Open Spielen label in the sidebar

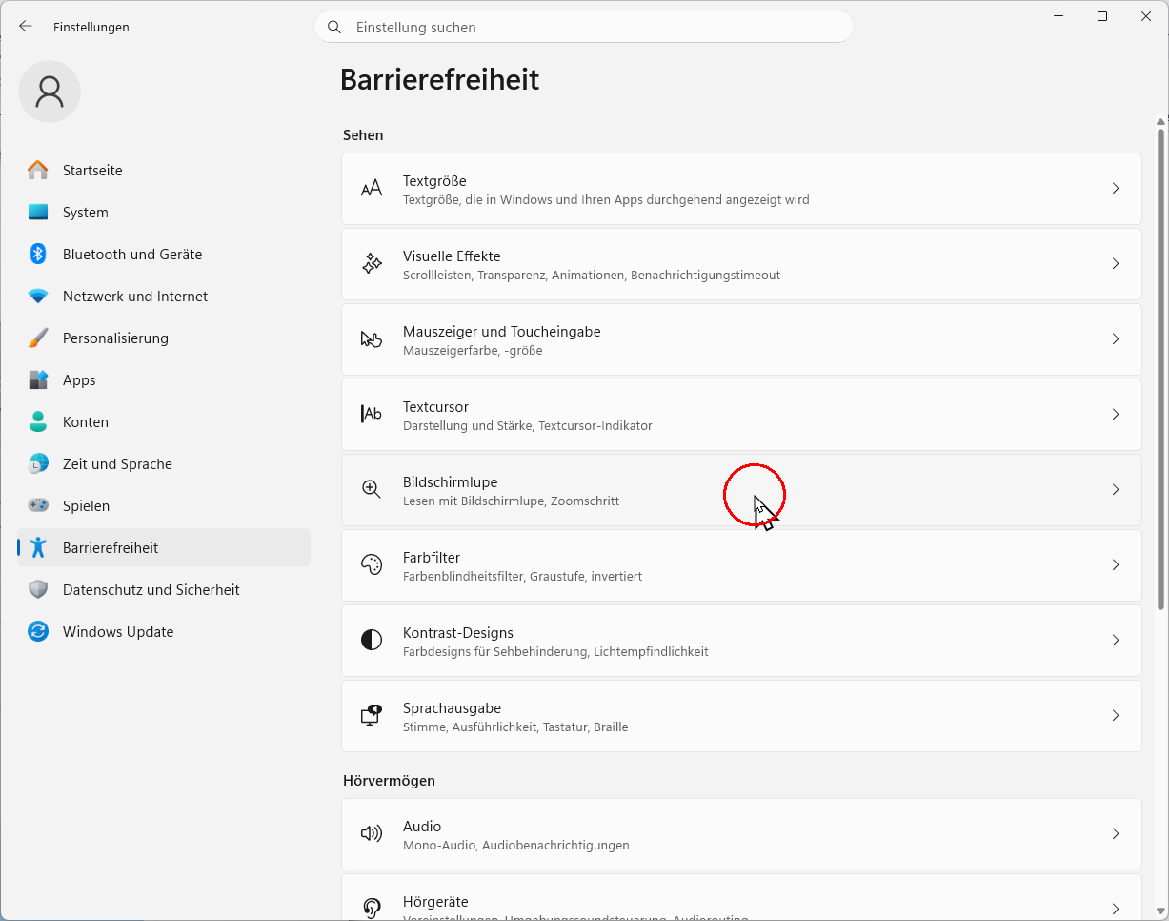86,506
